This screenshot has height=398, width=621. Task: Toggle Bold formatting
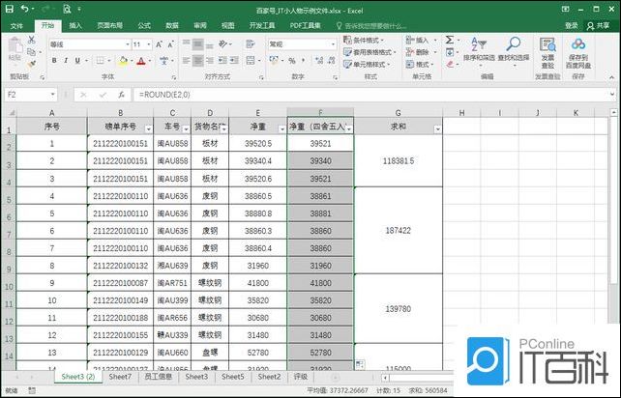tap(54, 61)
